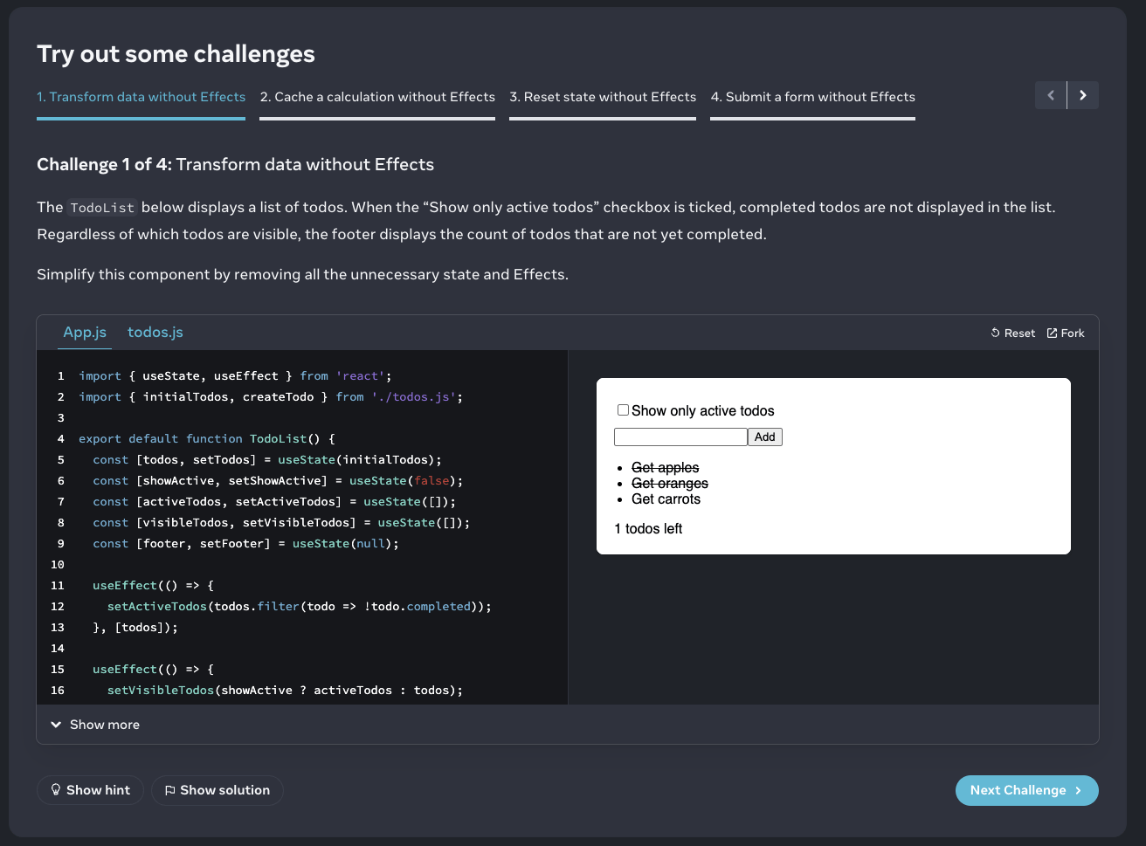Image resolution: width=1146 pixels, height=846 pixels.
Task: Switch to the todos.js file tab
Action: pyautogui.click(x=155, y=332)
